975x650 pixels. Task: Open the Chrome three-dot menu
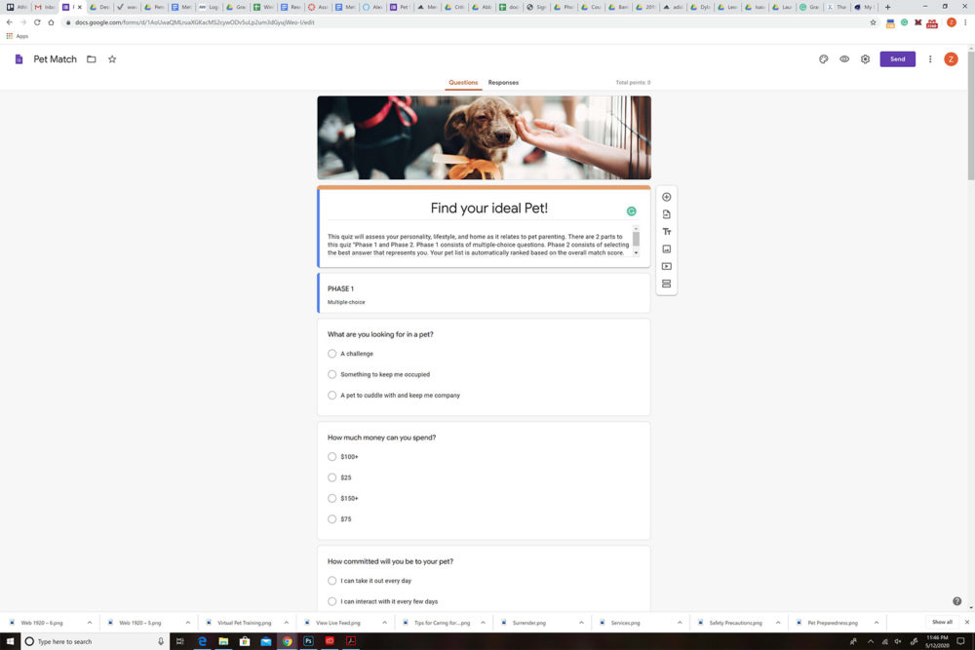click(965, 22)
